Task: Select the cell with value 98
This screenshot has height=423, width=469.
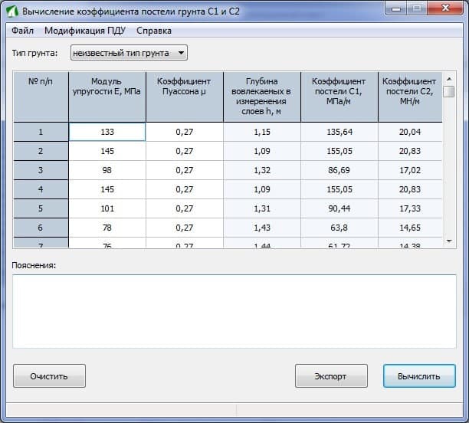Action: pos(107,170)
